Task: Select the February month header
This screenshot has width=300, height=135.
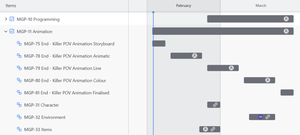Action: pyautogui.click(x=184, y=6)
